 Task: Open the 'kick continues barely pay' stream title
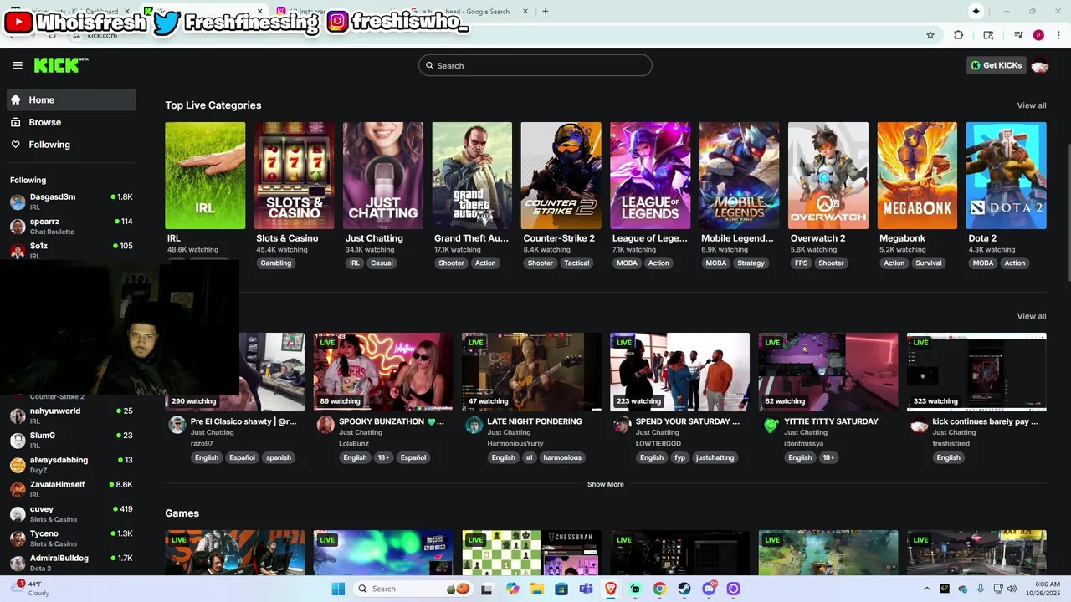(985, 421)
